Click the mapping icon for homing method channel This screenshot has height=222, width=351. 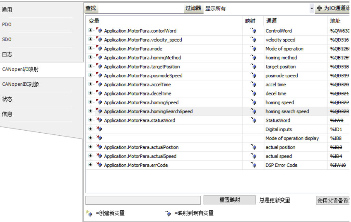point(253,57)
